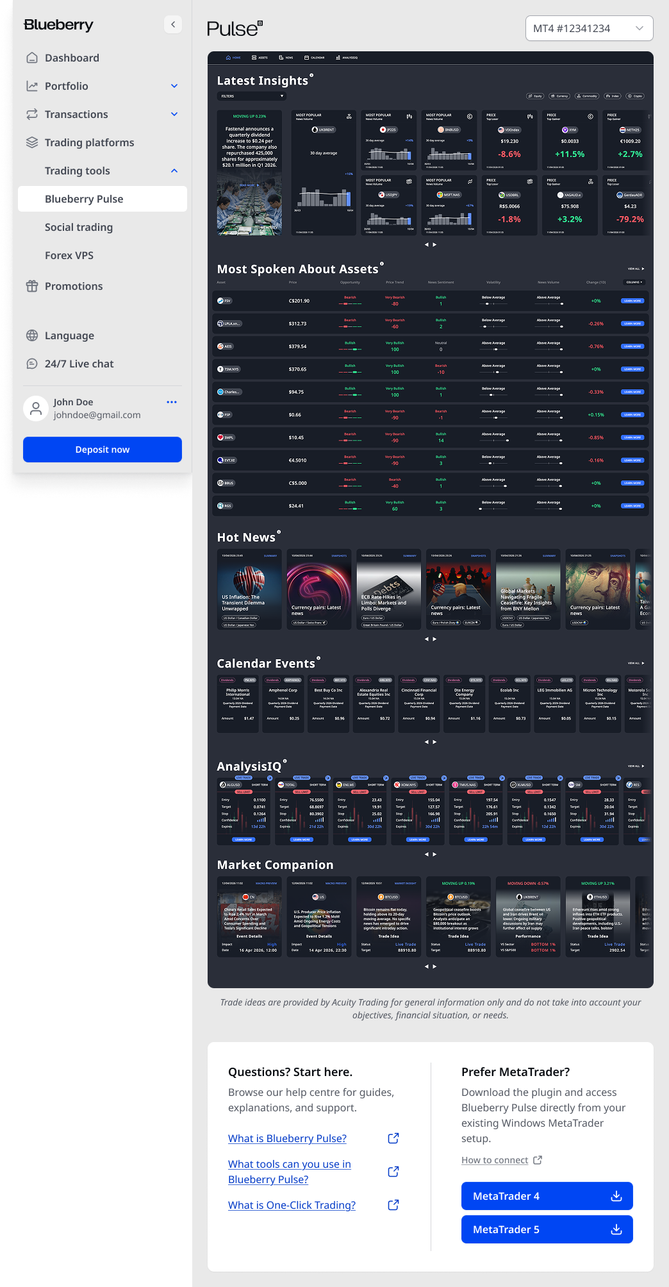
Task: Open the FILTERS dropdown under Latest Insights
Action: coord(251,96)
